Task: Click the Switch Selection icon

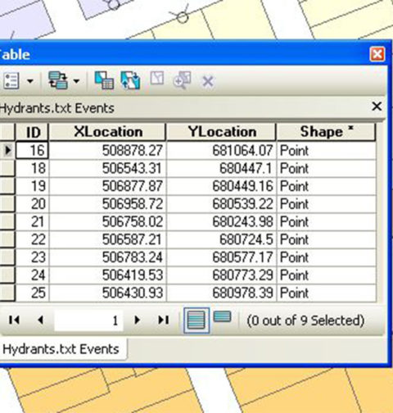Action: [x=130, y=80]
